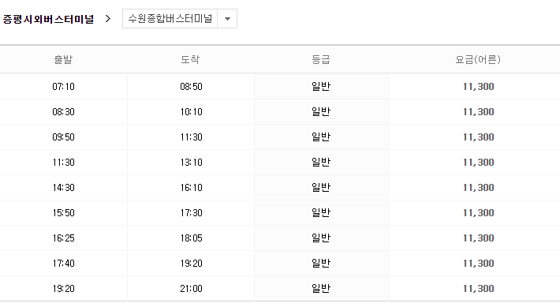Viewport: 560px width, 307px height.
Task: Click the 수원종합버스터미널 combo box text
Action: pyautogui.click(x=170, y=19)
